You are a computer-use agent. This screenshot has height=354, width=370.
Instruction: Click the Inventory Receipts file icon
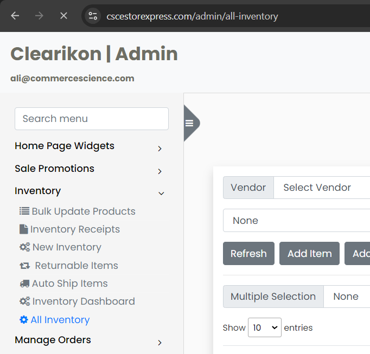[23, 229]
